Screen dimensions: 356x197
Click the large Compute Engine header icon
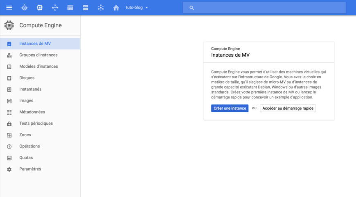[x=9, y=25]
